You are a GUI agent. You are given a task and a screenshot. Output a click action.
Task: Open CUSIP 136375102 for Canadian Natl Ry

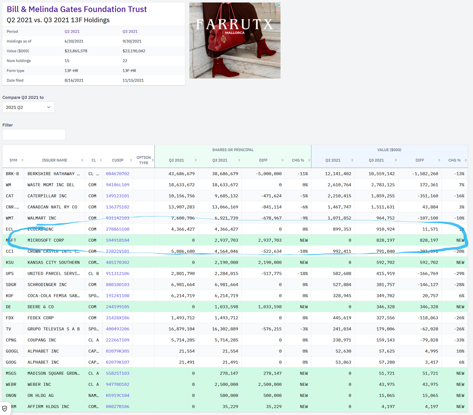(x=117, y=207)
